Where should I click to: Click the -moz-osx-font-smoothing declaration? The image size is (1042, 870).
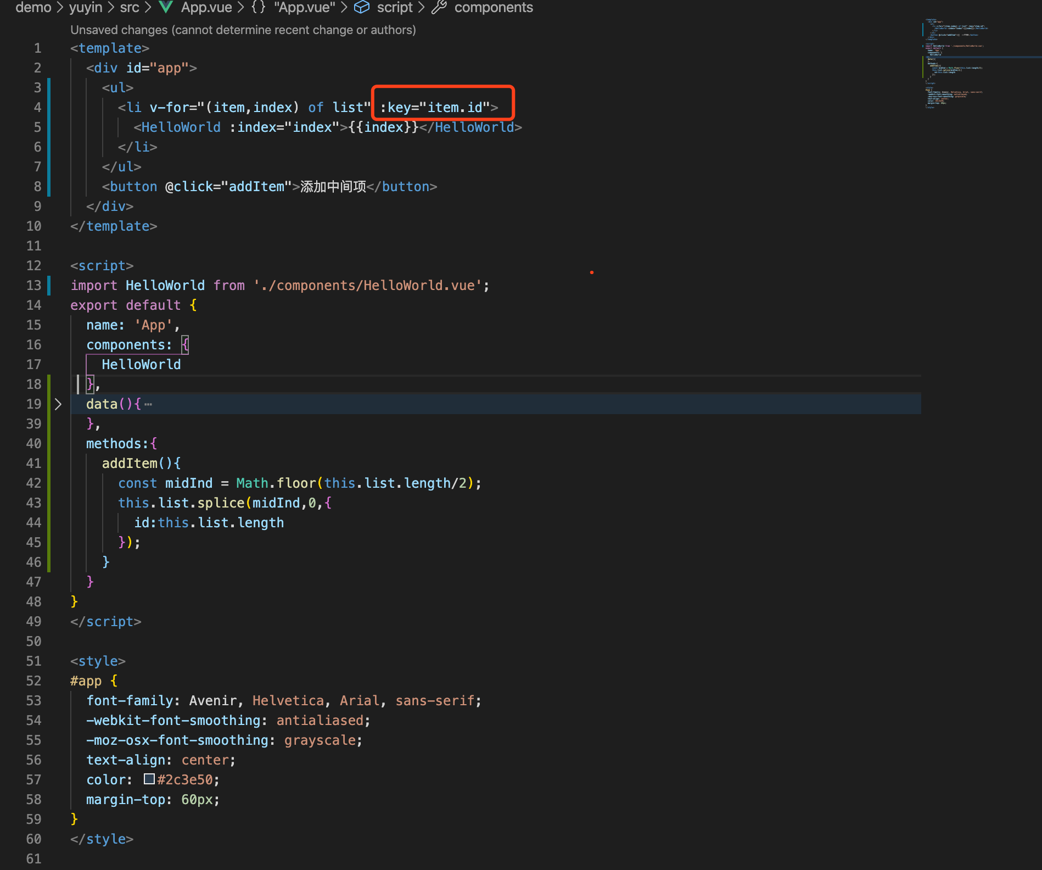[225, 740]
